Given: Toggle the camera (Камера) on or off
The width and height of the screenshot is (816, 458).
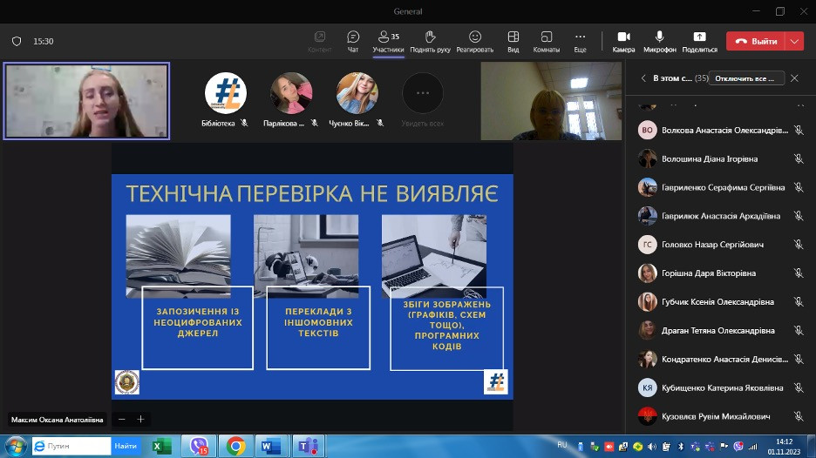Looking at the screenshot, I should point(623,41).
